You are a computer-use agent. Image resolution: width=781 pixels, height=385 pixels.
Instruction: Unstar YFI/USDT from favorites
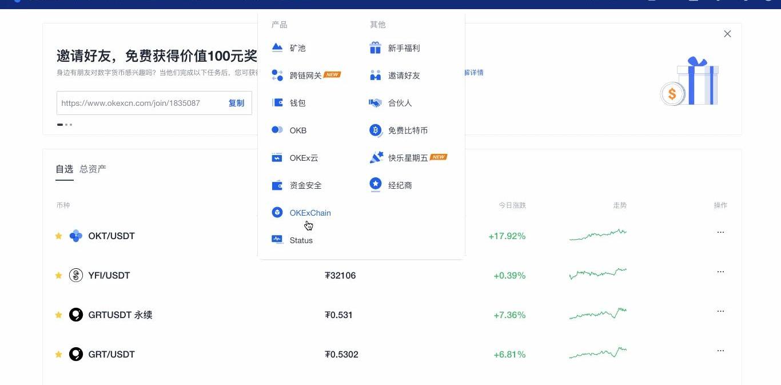click(x=58, y=275)
